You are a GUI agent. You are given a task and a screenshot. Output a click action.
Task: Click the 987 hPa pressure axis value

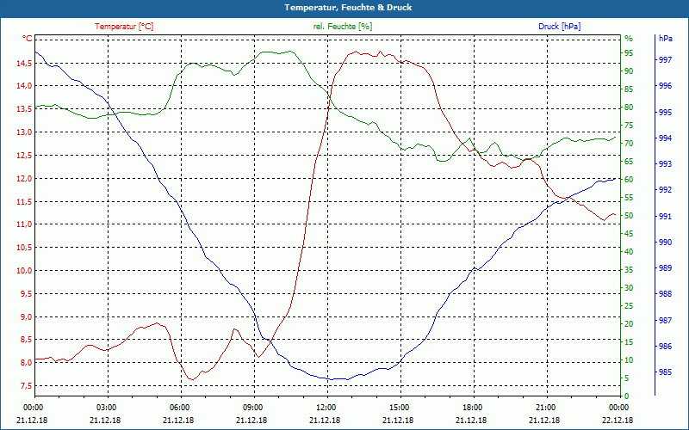pyautogui.click(x=665, y=320)
